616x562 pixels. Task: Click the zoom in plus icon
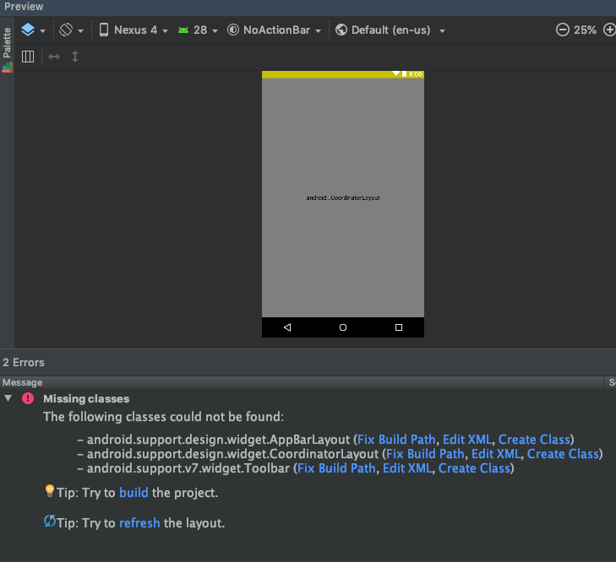(x=609, y=30)
